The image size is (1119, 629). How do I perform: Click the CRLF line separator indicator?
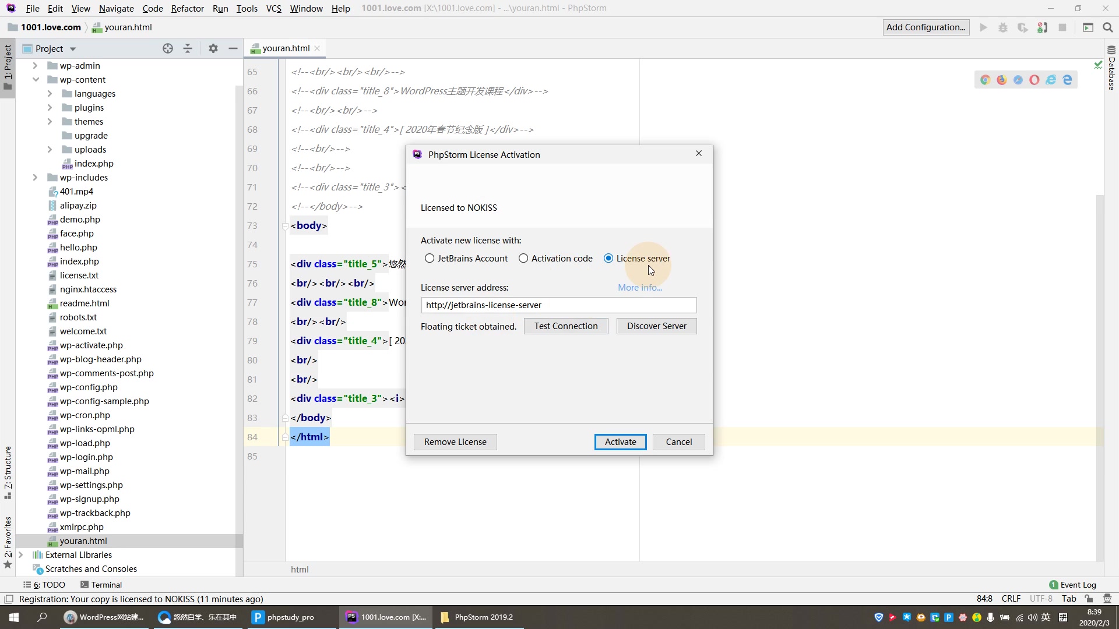click(1011, 599)
